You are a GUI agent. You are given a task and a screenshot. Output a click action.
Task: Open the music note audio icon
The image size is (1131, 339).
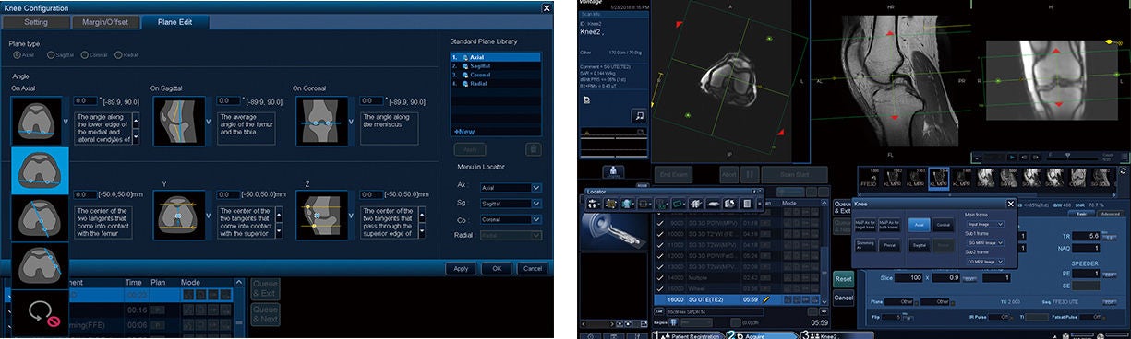(638, 116)
